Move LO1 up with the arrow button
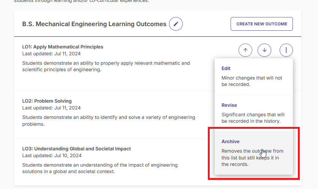Viewport: 318px width, 189px height. [x=245, y=50]
